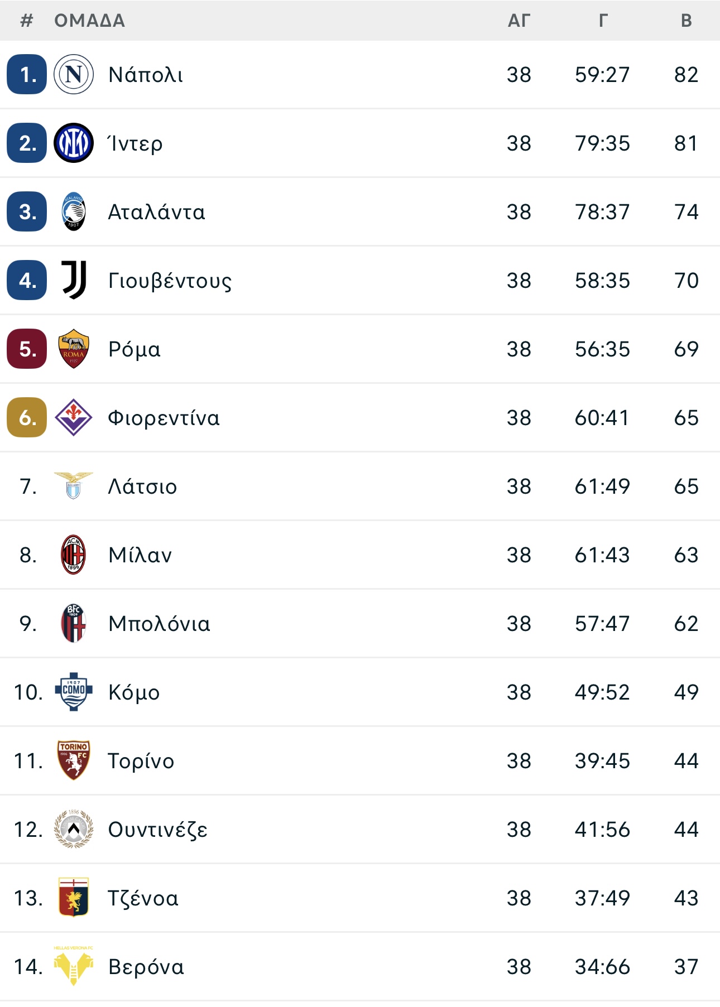The height and width of the screenshot is (1007, 720).
Task: Click the gold position 6 badge
Action: pos(27,417)
